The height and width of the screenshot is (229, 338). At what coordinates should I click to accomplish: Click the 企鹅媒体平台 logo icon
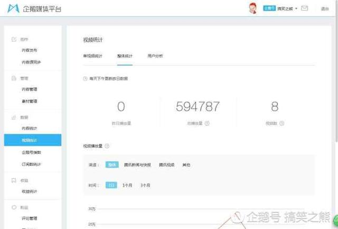tap(13, 8)
